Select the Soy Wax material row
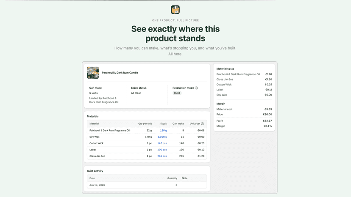 (147, 137)
